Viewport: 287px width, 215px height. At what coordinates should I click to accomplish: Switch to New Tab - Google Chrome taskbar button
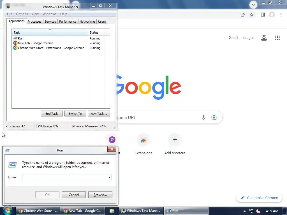(x=82, y=211)
